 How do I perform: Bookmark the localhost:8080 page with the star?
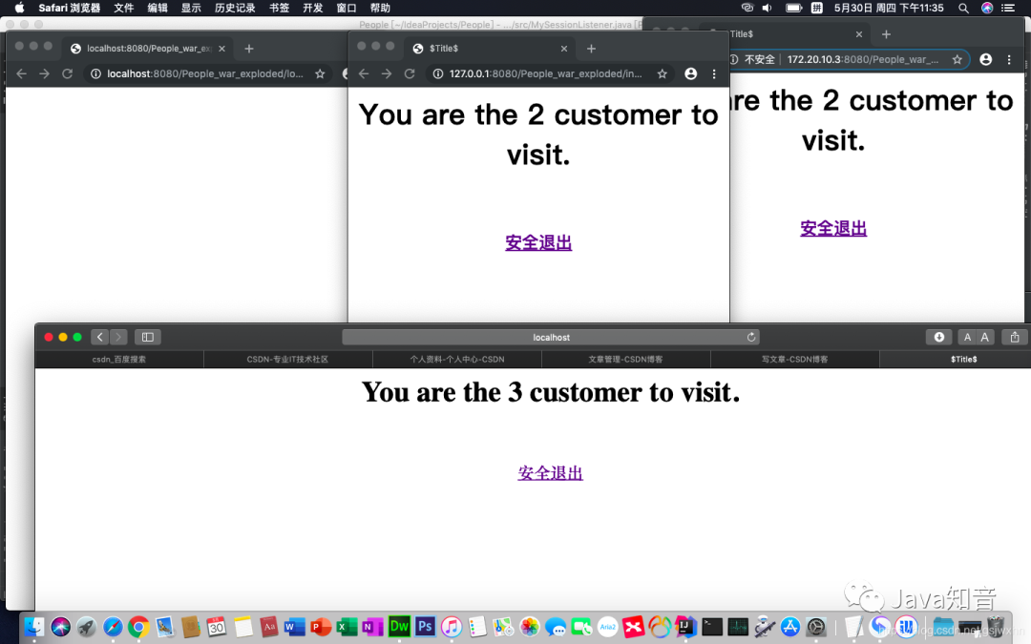[x=320, y=73]
